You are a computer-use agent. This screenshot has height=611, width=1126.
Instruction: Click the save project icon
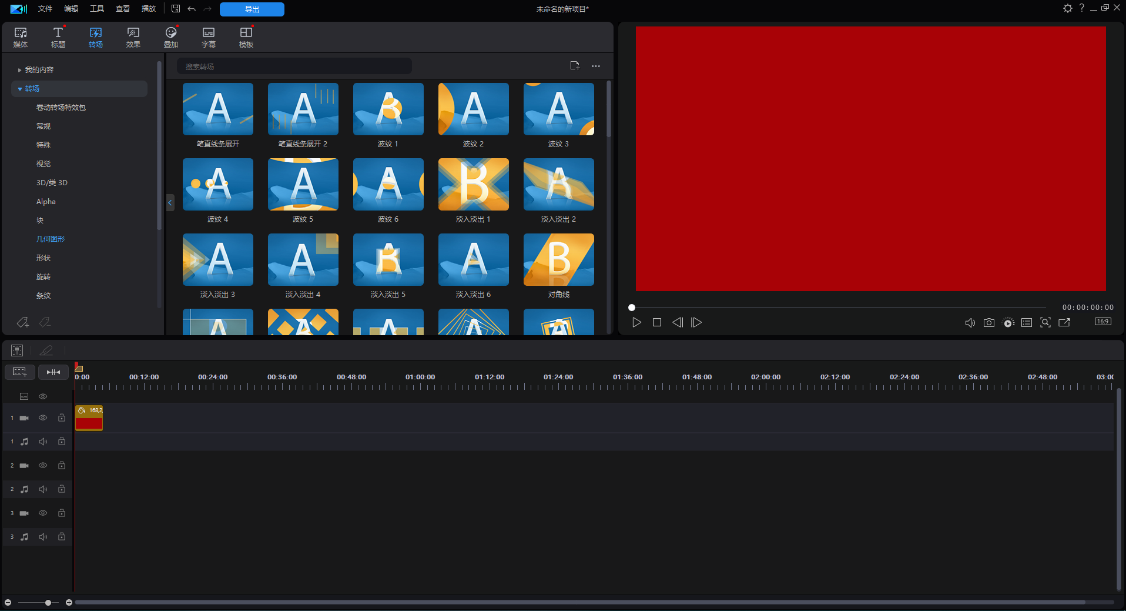tap(176, 9)
